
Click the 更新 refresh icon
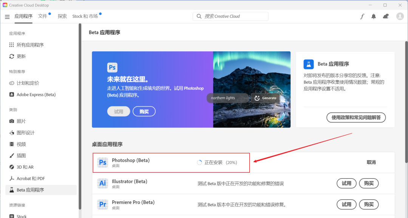click(x=12, y=56)
